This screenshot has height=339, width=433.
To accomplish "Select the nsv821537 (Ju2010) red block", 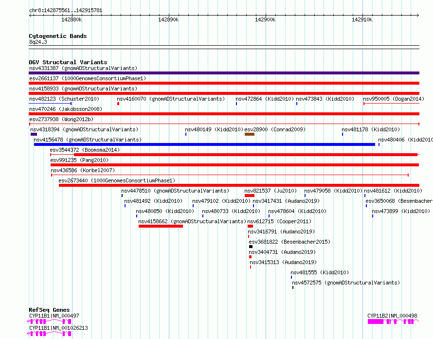I will [250, 196].
